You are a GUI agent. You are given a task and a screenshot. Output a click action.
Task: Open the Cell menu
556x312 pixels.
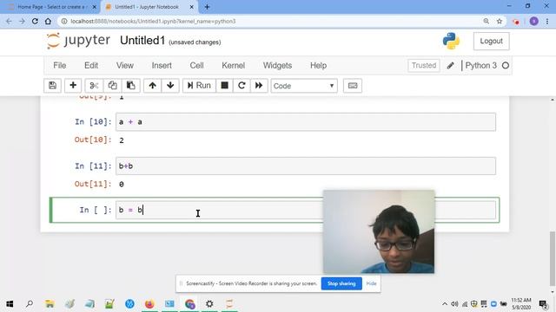tap(197, 66)
